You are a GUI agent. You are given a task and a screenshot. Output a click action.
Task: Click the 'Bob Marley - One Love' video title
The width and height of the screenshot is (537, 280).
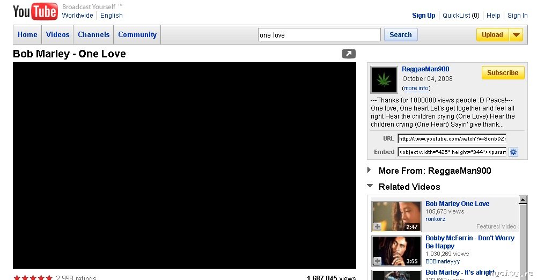click(x=69, y=54)
